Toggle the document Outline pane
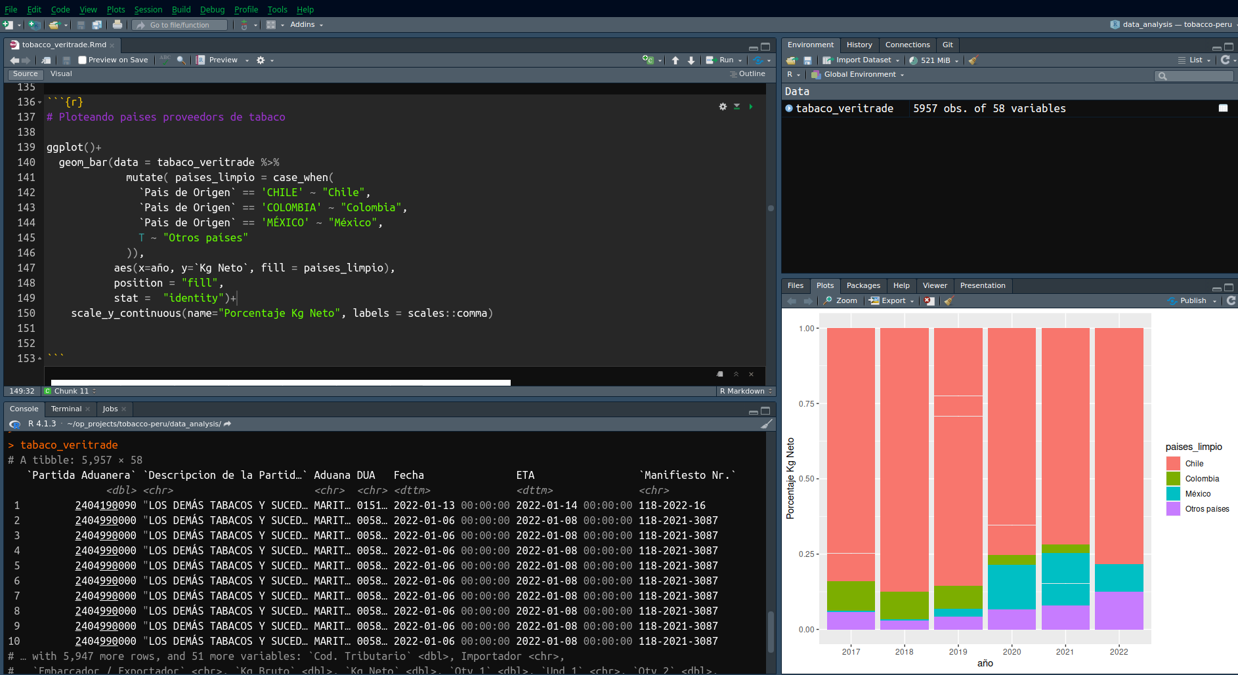Viewport: 1238px width, 675px height. pyautogui.click(x=748, y=74)
